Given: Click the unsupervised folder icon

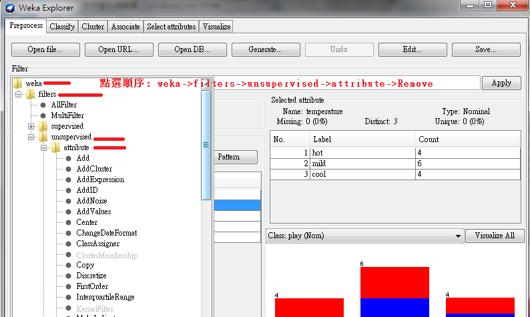Looking at the screenshot, I should (43, 137).
